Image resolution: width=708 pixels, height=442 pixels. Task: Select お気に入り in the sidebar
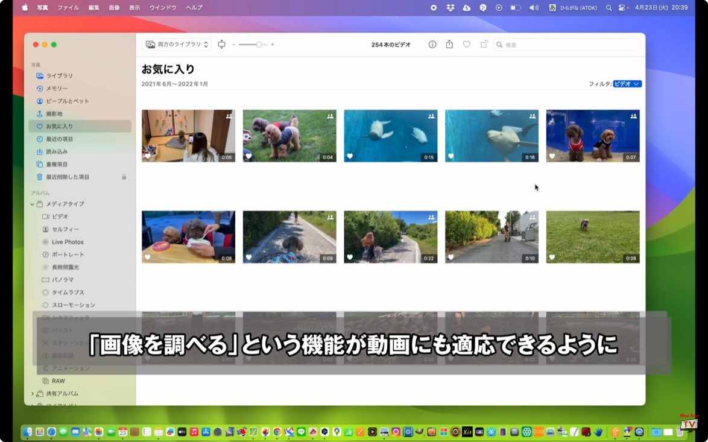tap(80, 127)
